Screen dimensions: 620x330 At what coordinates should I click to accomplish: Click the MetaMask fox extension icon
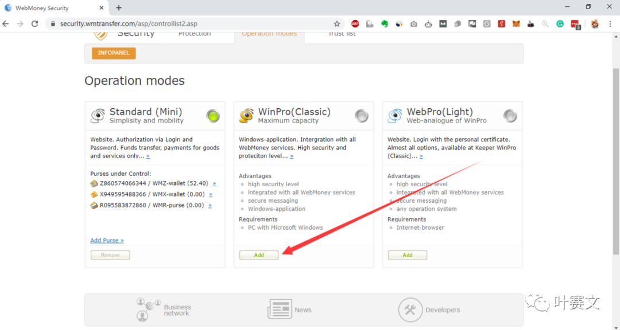516,24
